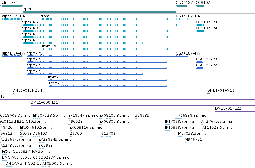
Task: Select the trpm-RG transcript label
Action: [30, 22]
